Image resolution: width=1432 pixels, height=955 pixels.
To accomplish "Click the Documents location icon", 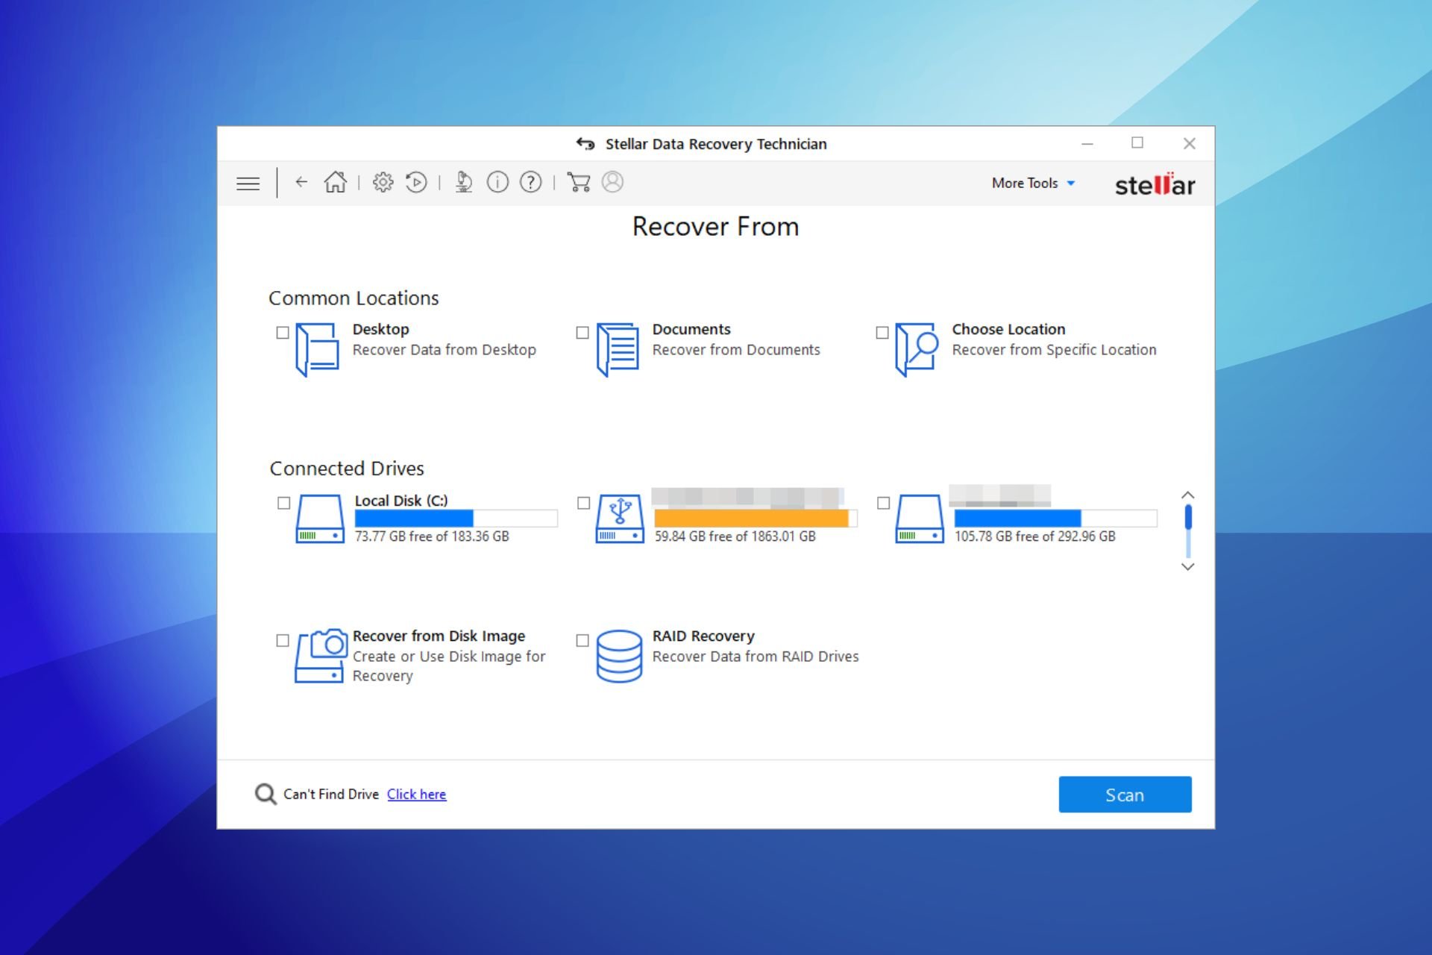I will pyautogui.click(x=618, y=349).
